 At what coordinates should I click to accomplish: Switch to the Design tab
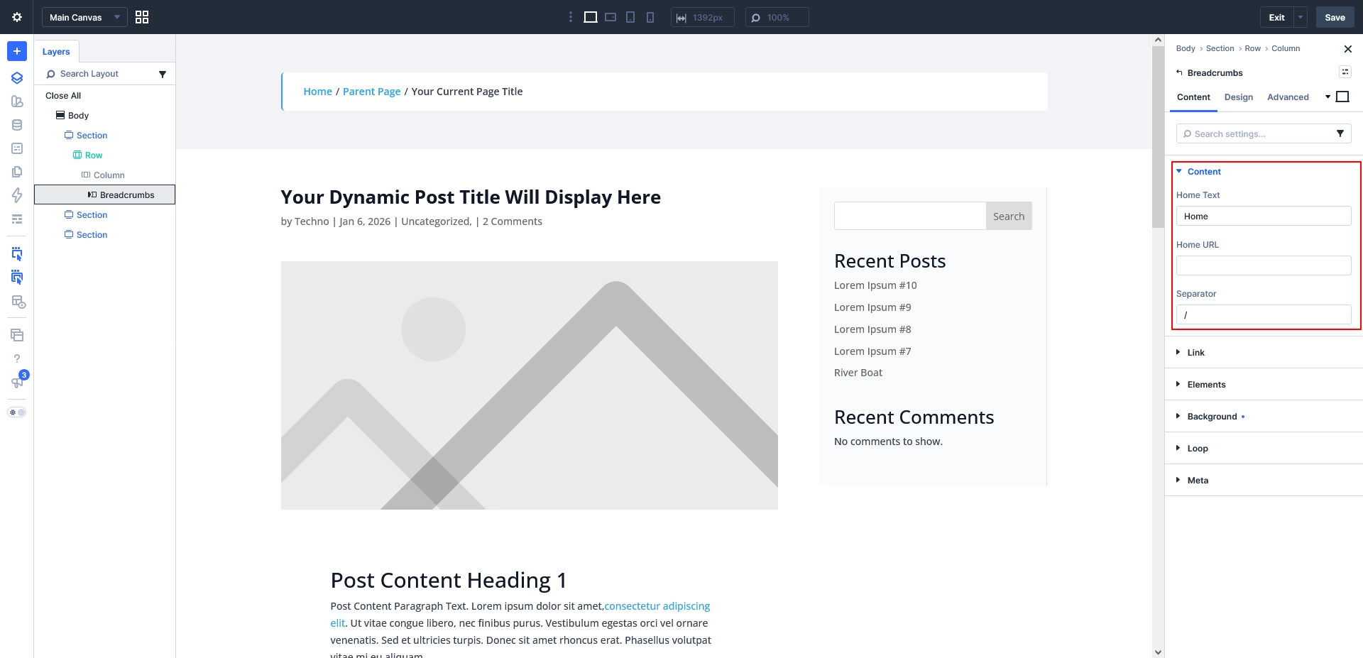pos(1238,97)
